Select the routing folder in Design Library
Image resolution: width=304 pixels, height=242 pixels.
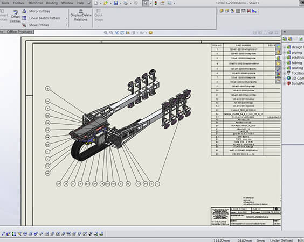295,68
